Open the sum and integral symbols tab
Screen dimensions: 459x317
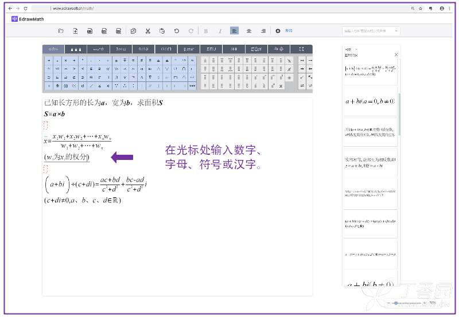click(211, 49)
